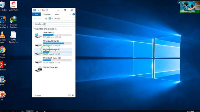Launch VLC media player from the desktop
The width and height of the screenshot is (200, 112).
2,37
